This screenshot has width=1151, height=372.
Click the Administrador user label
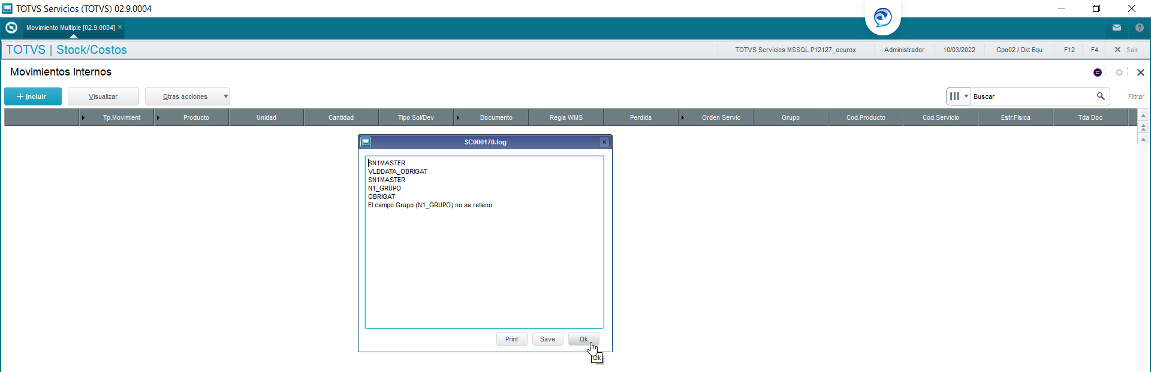click(904, 50)
